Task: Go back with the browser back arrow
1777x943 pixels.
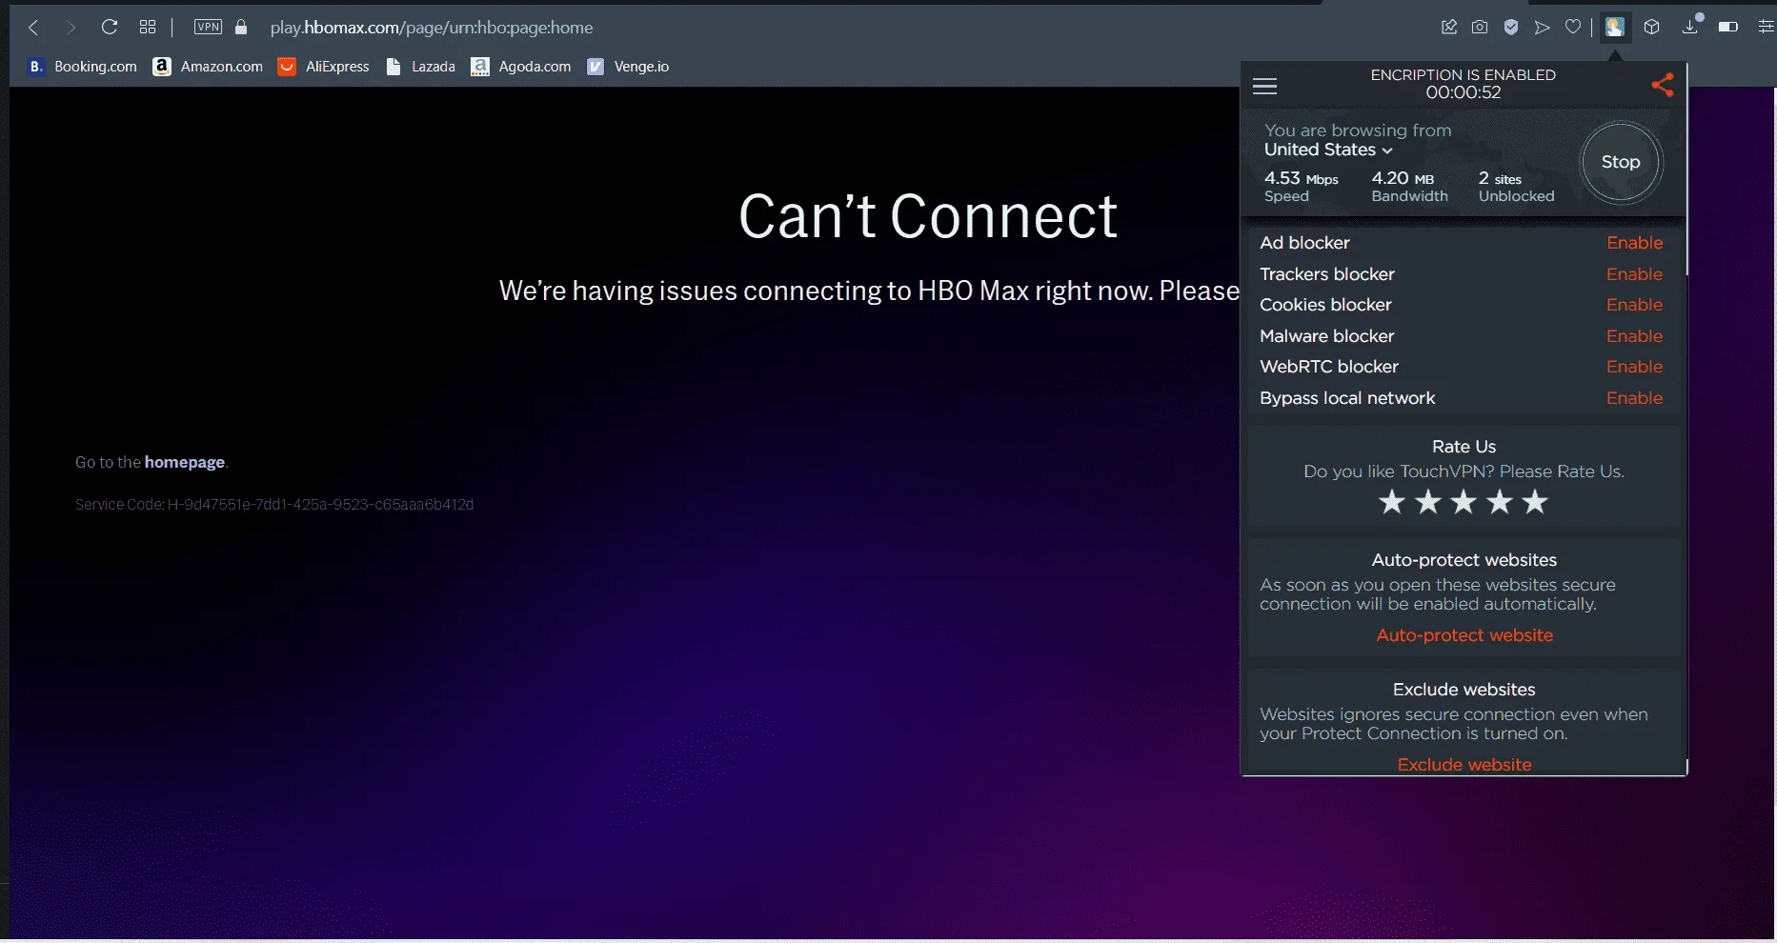Action: (33, 28)
